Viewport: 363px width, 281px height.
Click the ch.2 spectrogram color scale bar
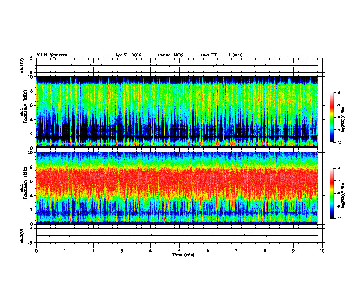tap(332, 193)
